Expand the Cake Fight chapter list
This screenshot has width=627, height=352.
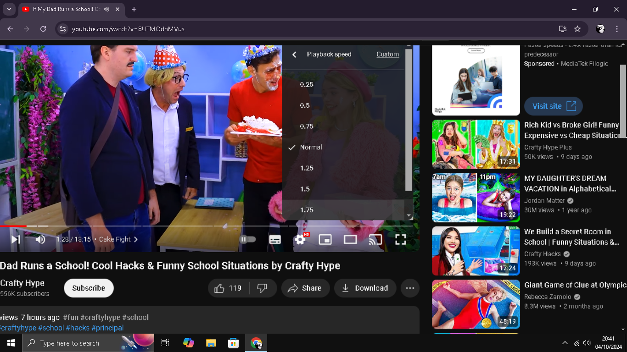coord(118,239)
